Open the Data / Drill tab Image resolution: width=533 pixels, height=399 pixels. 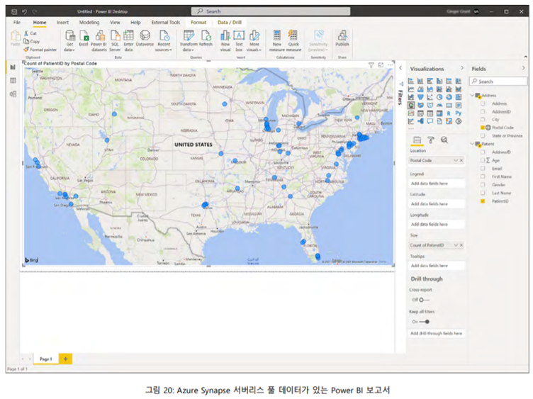[x=230, y=23]
